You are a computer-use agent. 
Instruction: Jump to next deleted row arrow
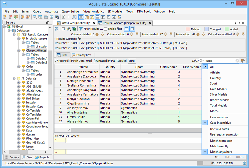[x=171, y=34]
